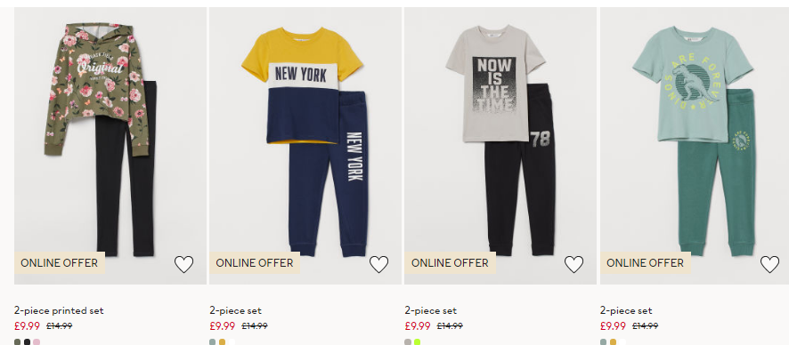View the mint dinosaur tee image
The image size is (789, 345).
tap(695, 146)
